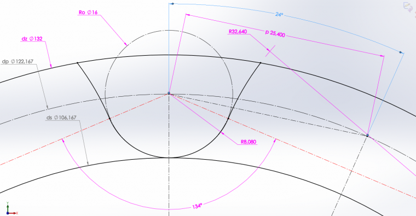This screenshot has width=416, height=216.
Task: Click the XYZ coordinate triad icon
Action: click(x=11, y=209)
